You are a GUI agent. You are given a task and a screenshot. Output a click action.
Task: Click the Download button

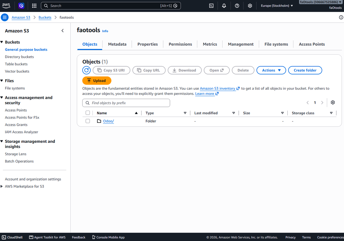coord(184,70)
